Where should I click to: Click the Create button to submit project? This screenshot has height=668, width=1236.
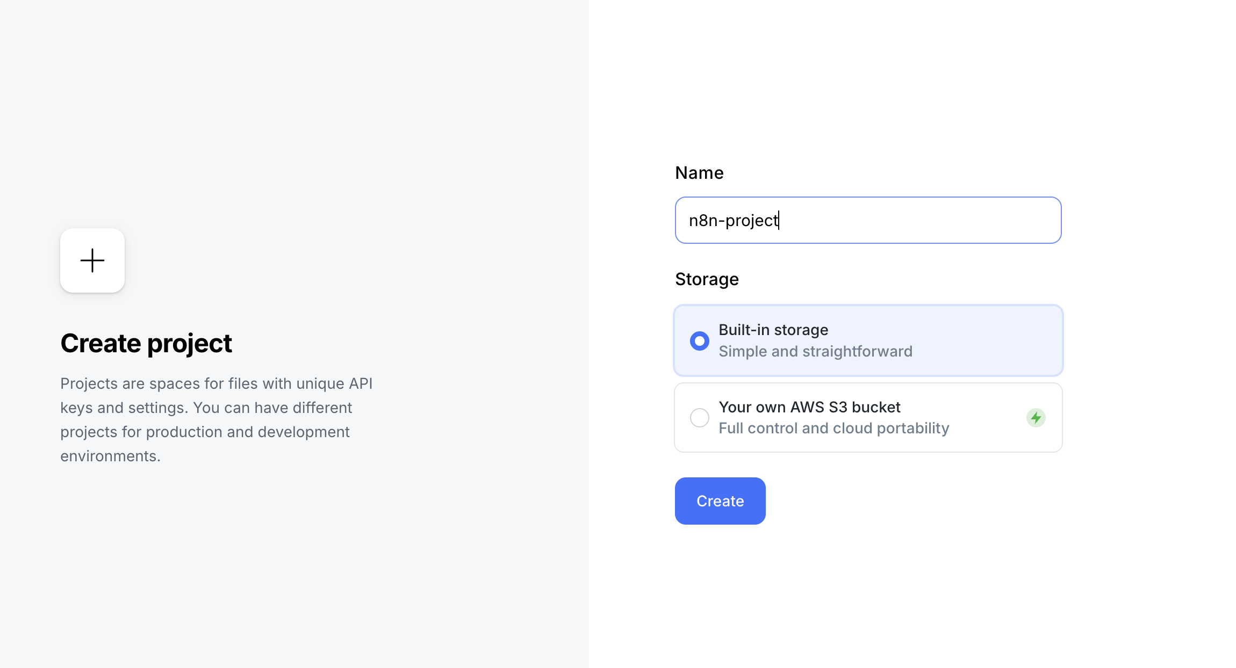tap(720, 500)
